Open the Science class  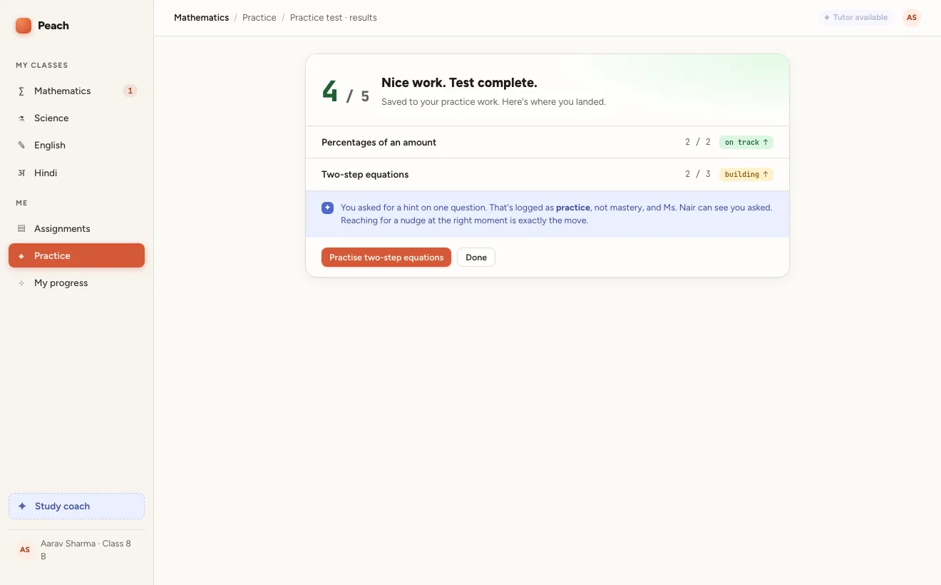tap(76, 118)
